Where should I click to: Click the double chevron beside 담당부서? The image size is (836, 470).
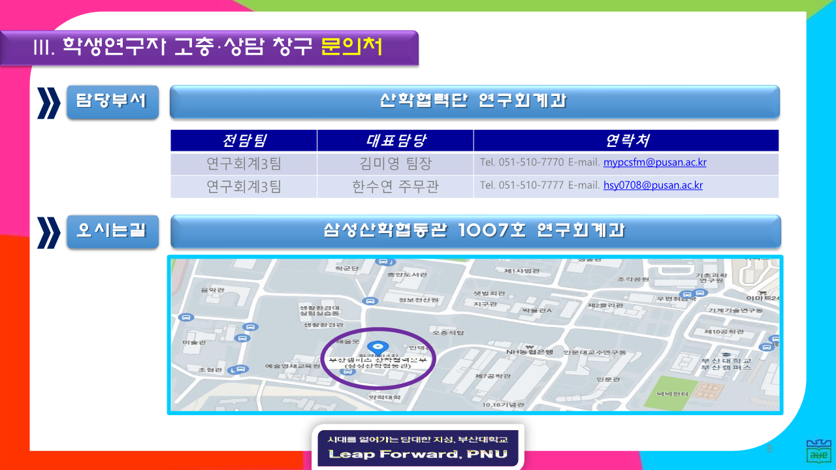(x=48, y=102)
